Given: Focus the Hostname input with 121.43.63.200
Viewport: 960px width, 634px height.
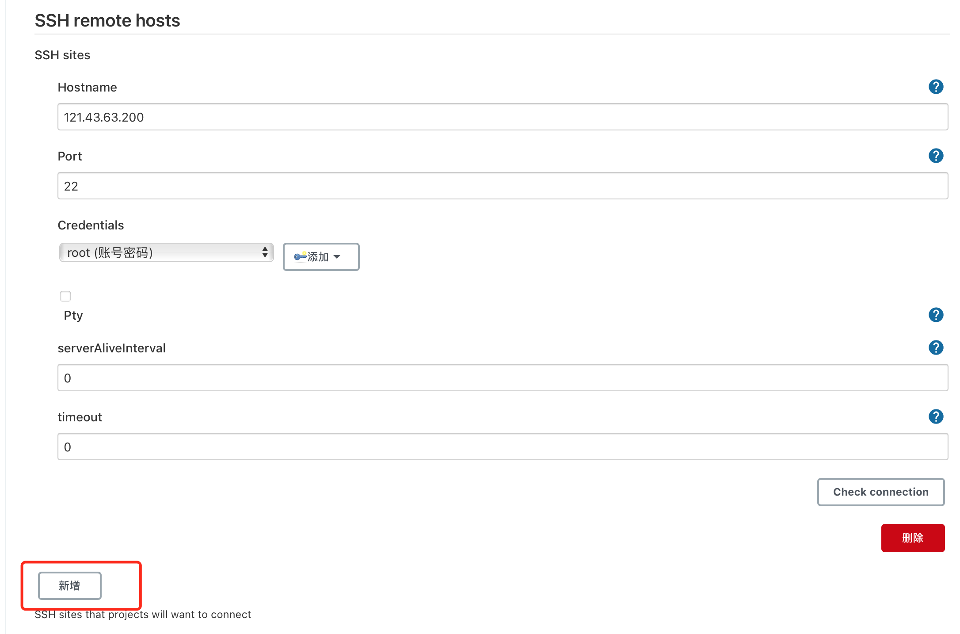Looking at the screenshot, I should coord(503,117).
